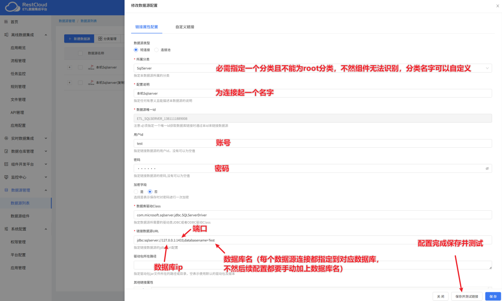Open 数据源列表 in the sidebar
The image size is (502, 301).
pos(20,203)
